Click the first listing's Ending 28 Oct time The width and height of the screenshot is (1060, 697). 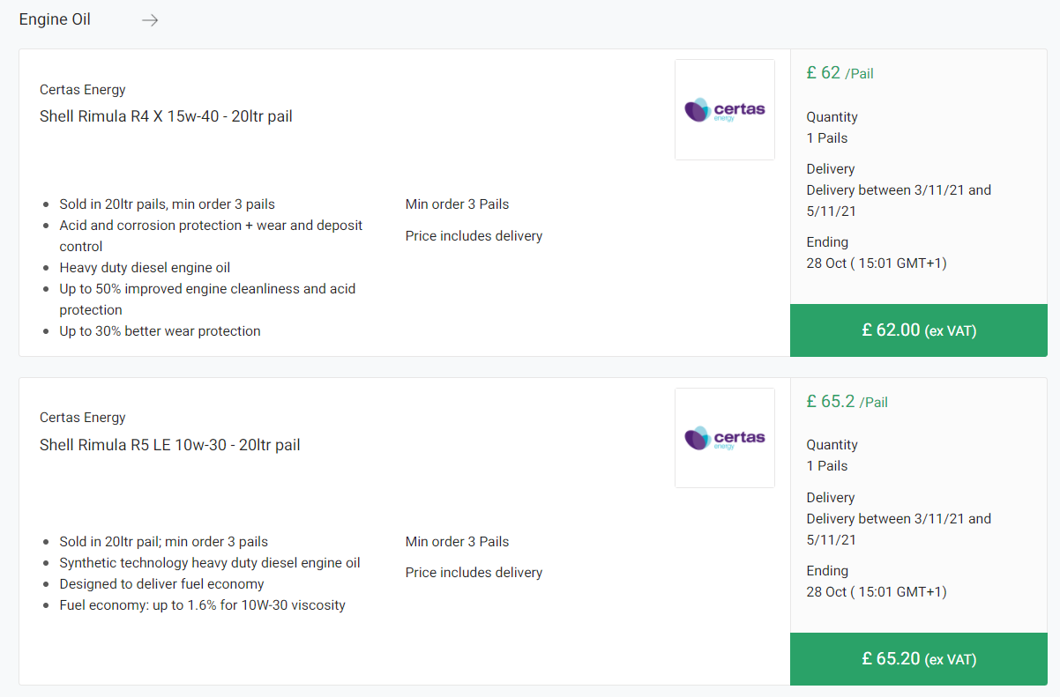coord(877,263)
